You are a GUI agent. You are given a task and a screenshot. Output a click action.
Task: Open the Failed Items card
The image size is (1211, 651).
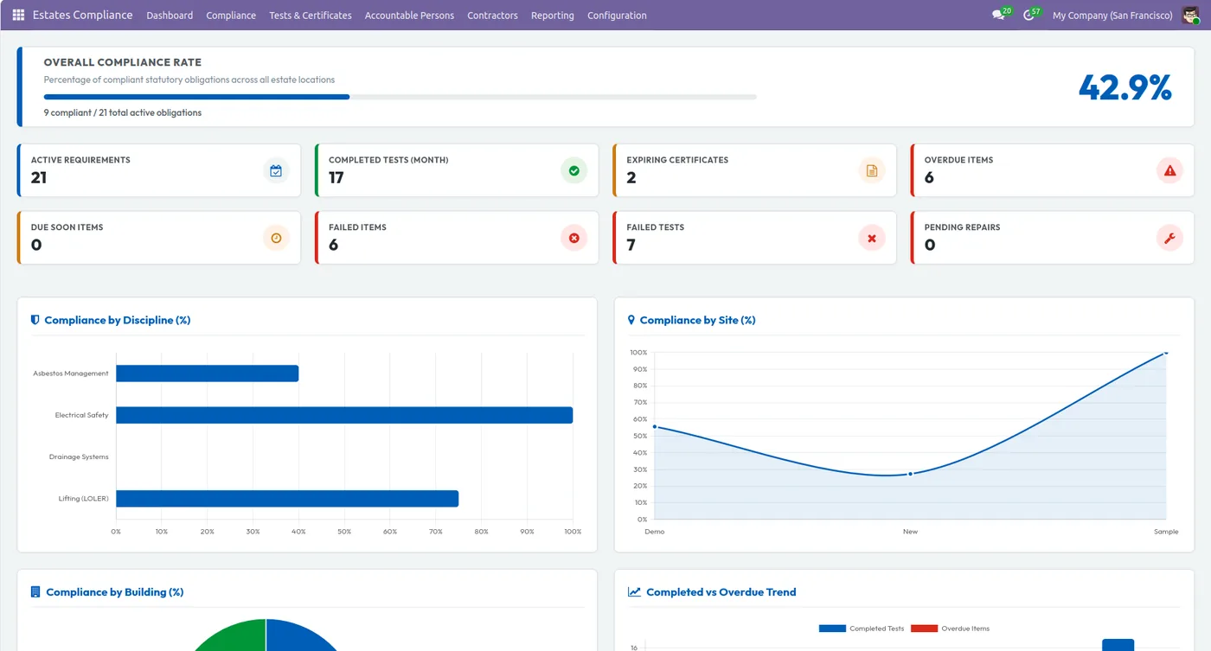[457, 238]
